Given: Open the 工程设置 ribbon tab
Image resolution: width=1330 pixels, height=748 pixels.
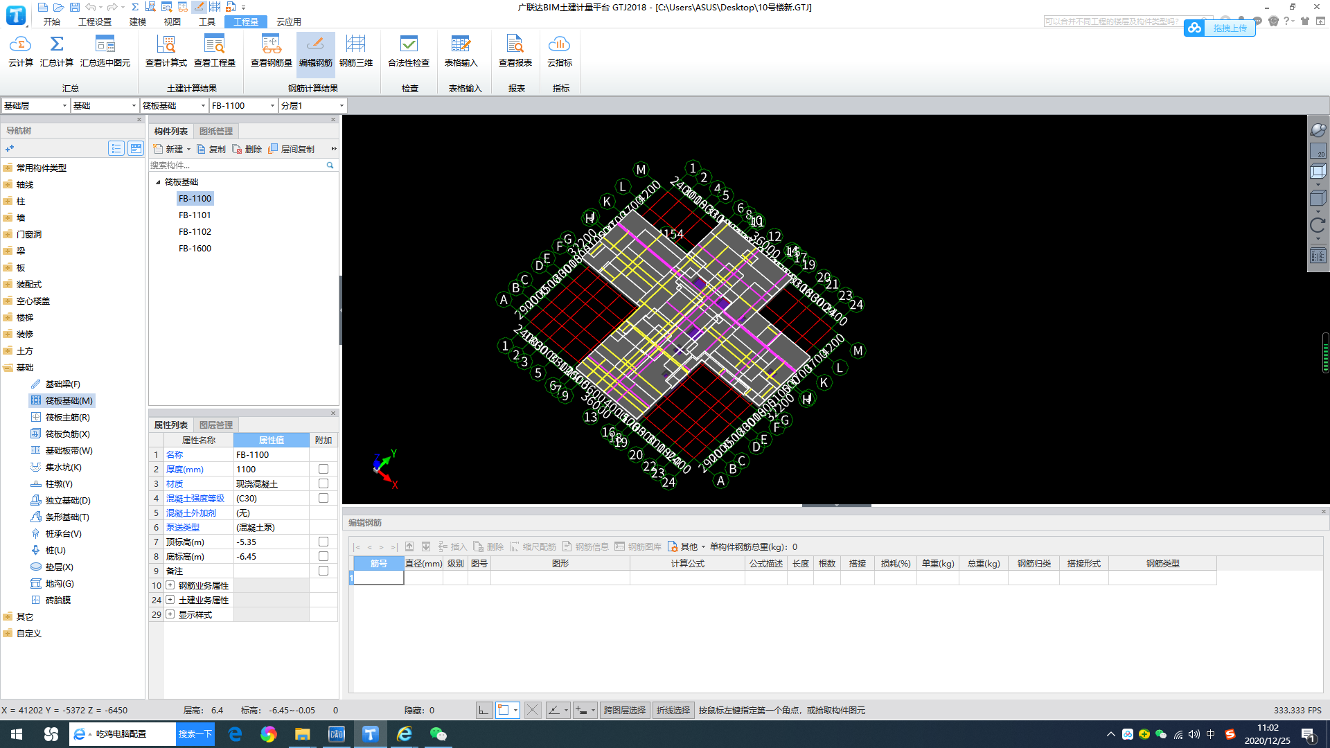Looking at the screenshot, I should 95,21.
